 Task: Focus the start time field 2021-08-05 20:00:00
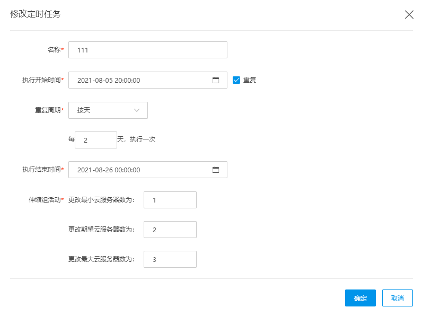tap(148, 80)
